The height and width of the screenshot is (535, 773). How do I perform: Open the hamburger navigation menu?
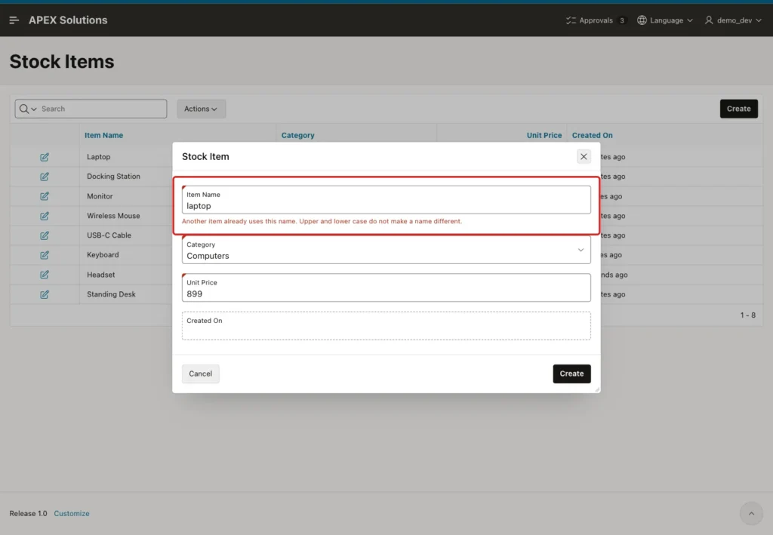[x=14, y=20]
